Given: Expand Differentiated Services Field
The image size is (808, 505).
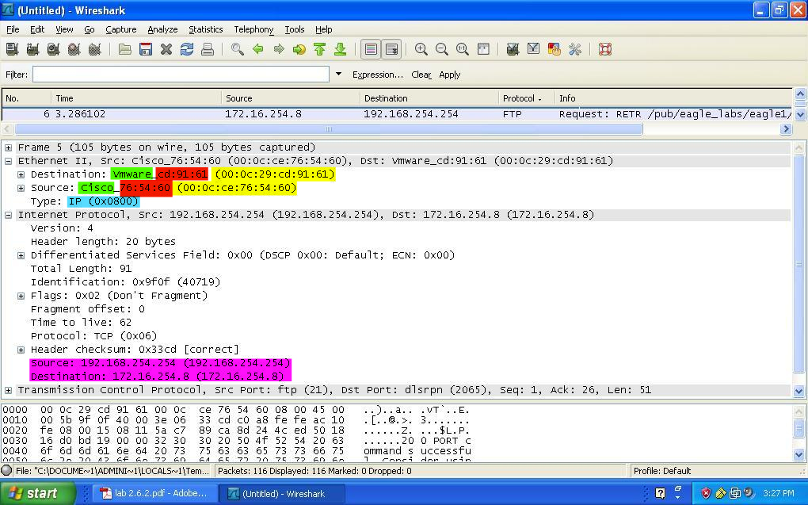Looking at the screenshot, I should pos(21,255).
